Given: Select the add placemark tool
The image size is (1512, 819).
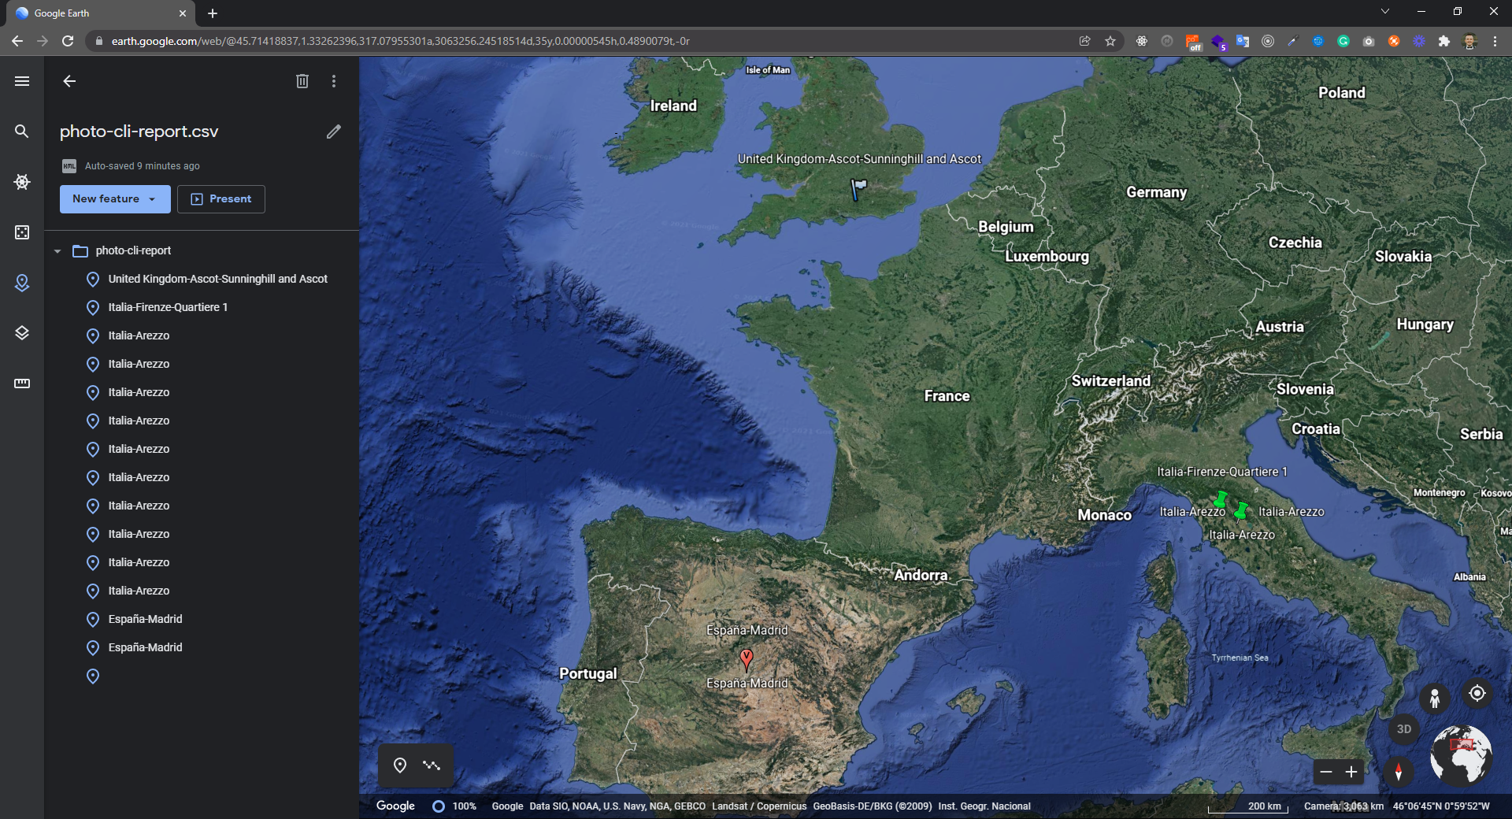Looking at the screenshot, I should click(x=399, y=765).
